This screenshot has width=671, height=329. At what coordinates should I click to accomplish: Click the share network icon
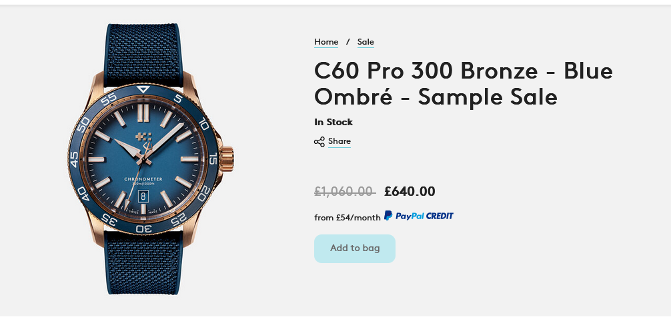coord(319,142)
